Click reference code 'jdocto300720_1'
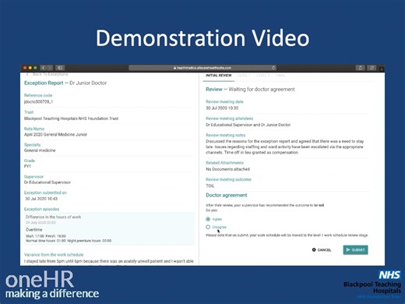This screenshot has width=405, height=304. pyautogui.click(x=38, y=101)
